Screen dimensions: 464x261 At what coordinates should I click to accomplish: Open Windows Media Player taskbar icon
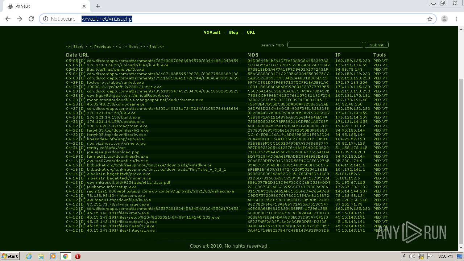53,256
